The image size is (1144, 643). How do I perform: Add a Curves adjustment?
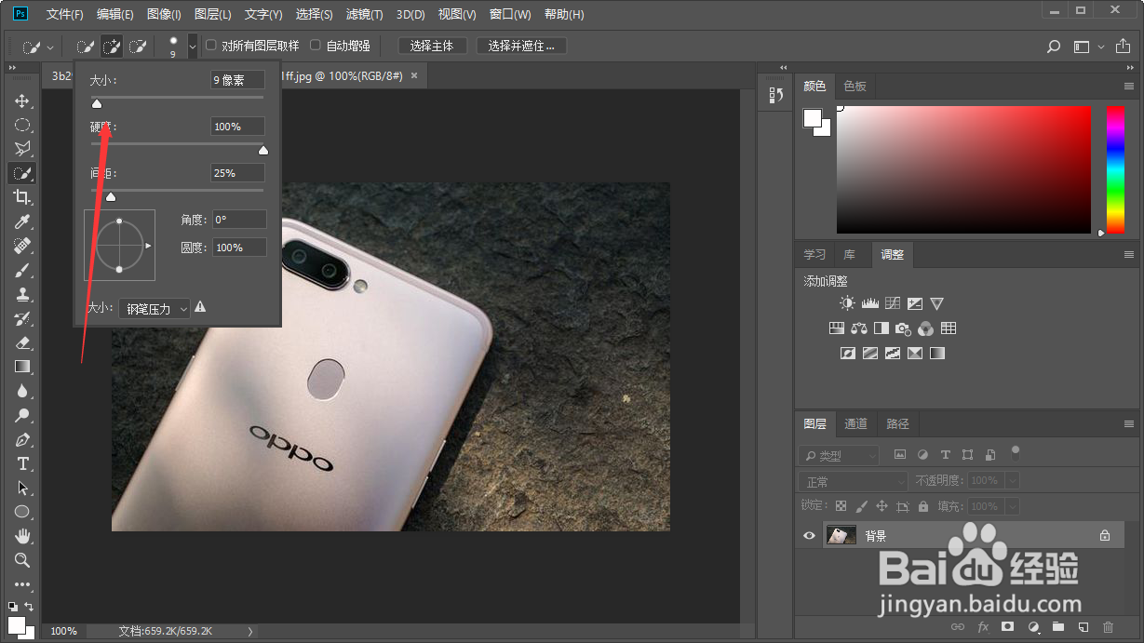893,303
